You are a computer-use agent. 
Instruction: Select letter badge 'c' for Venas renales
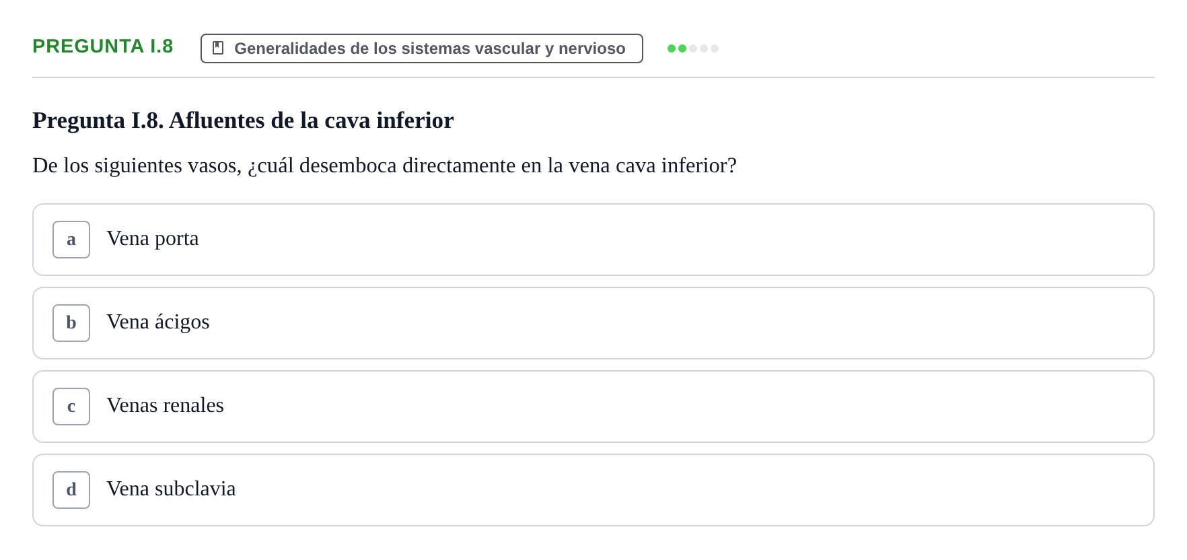point(71,407)
